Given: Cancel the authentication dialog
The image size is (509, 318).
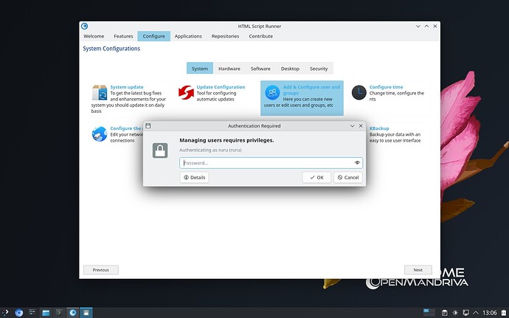Looking at the screenshot, I should click(347, 177).
